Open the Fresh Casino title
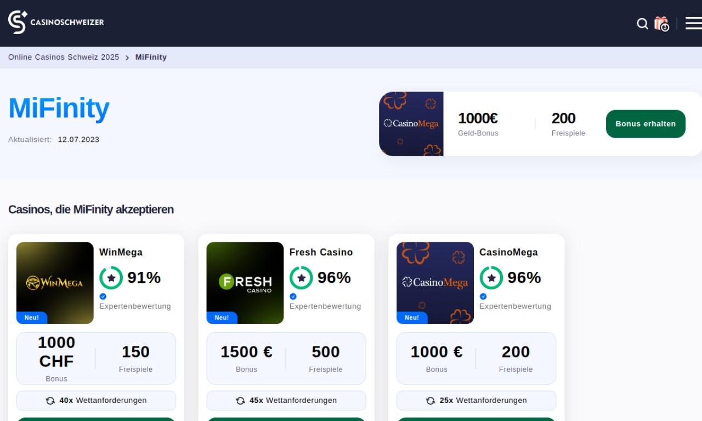The width and height of the screenshot is (702, 421). tap(321, 252)
